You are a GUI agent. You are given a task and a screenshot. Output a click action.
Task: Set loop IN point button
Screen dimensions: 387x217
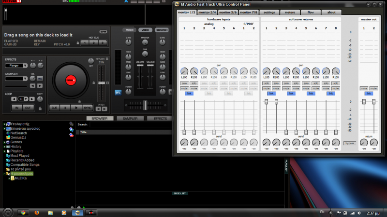click(x=17, y=108)
